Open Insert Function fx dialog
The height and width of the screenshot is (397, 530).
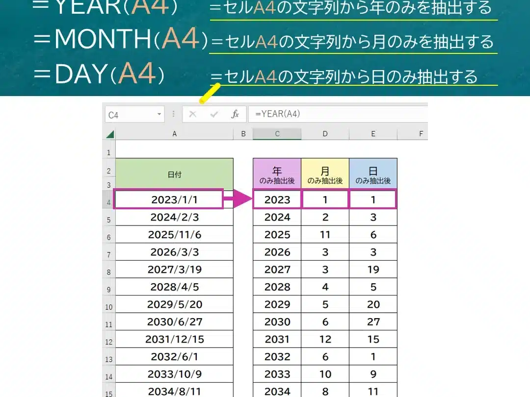[235, 114]
